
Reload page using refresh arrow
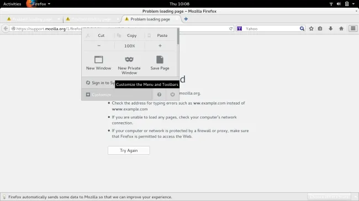pos(231,29)
